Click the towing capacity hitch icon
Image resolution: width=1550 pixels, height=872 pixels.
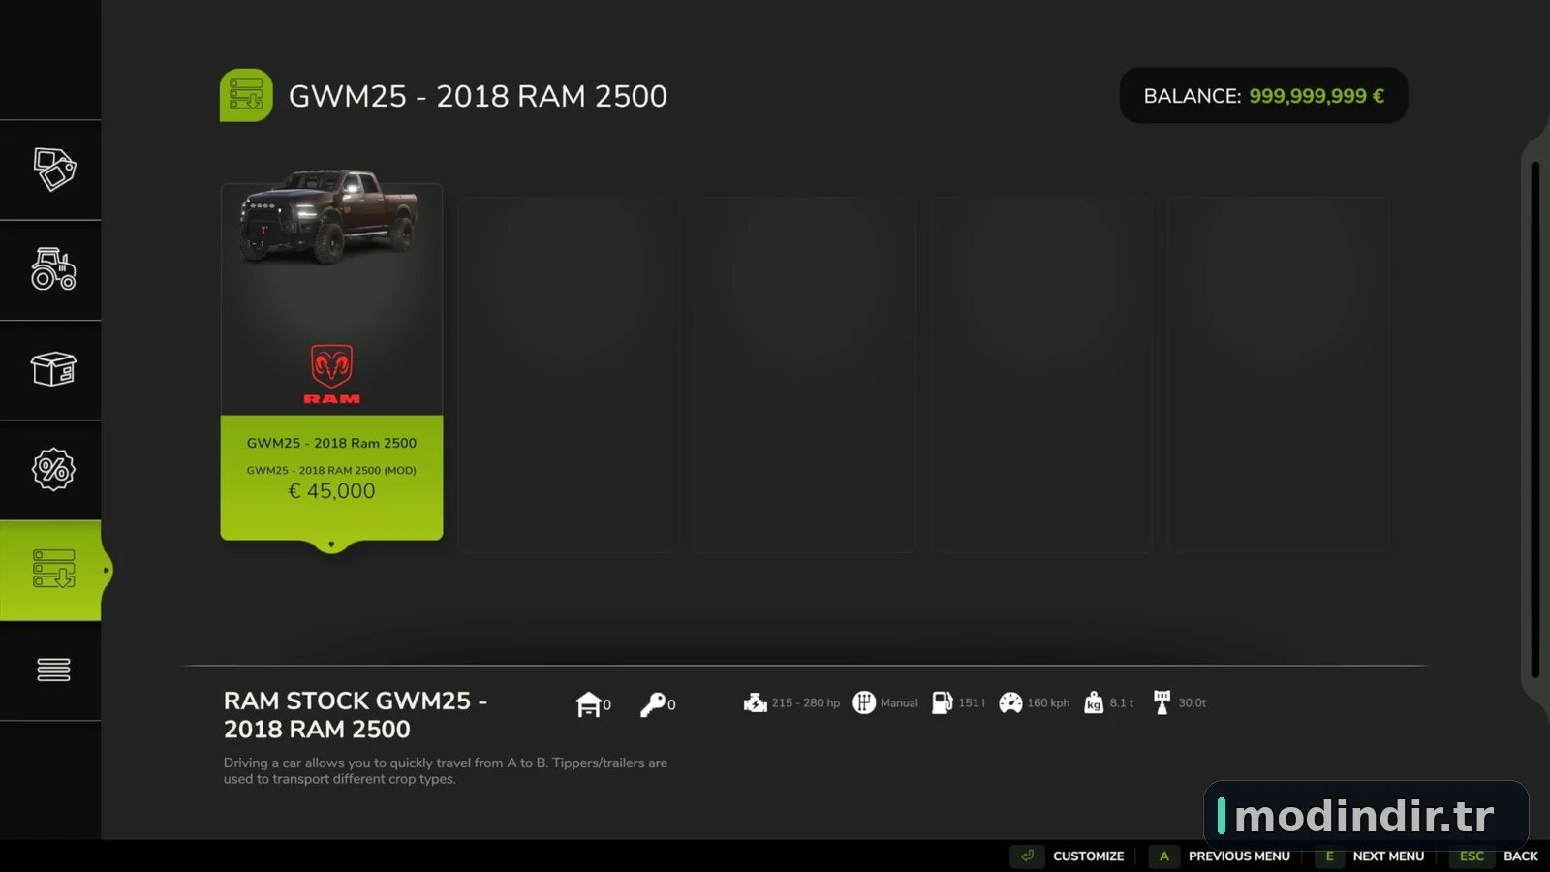tap(1162, 702)
